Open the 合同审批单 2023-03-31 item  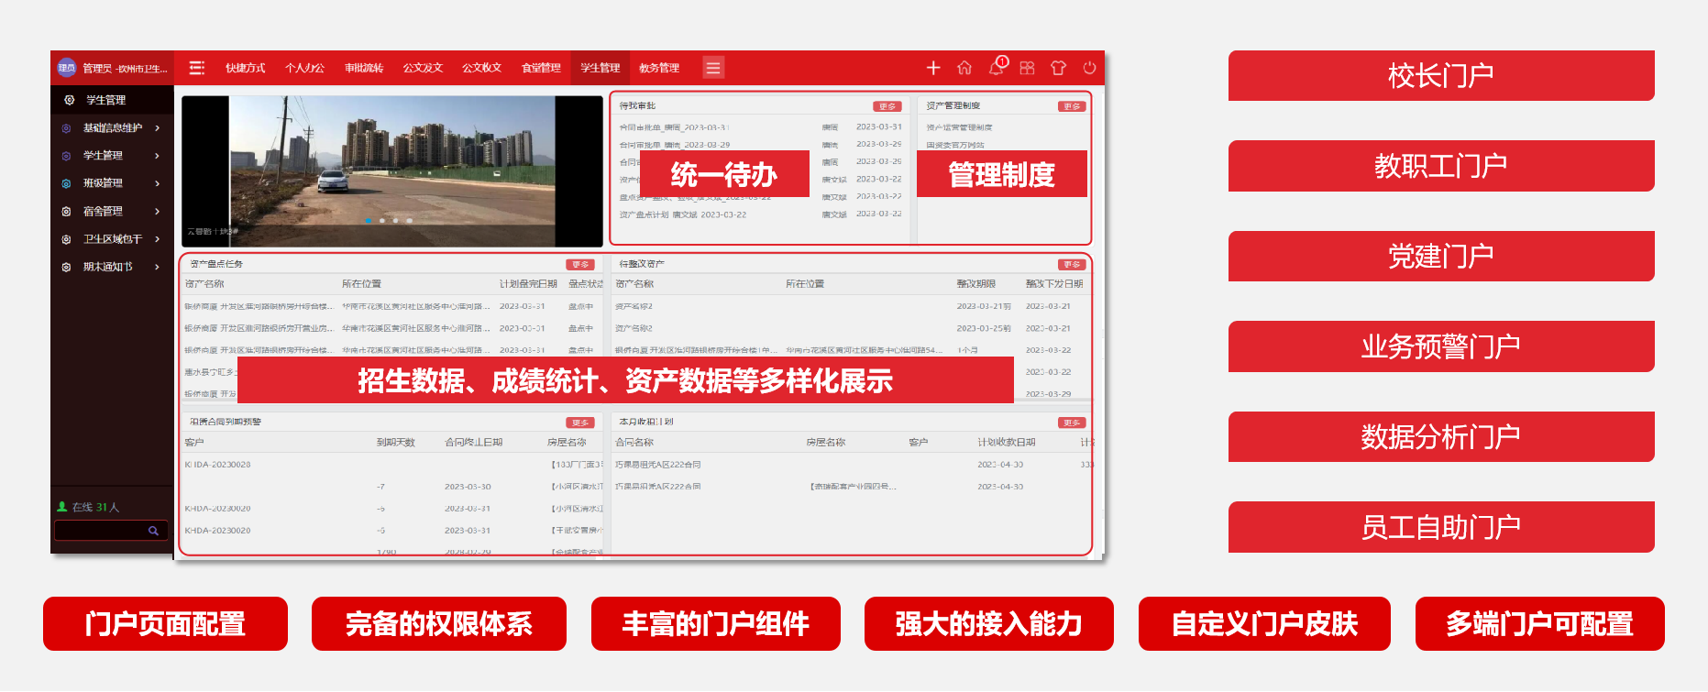coord(674,127)
